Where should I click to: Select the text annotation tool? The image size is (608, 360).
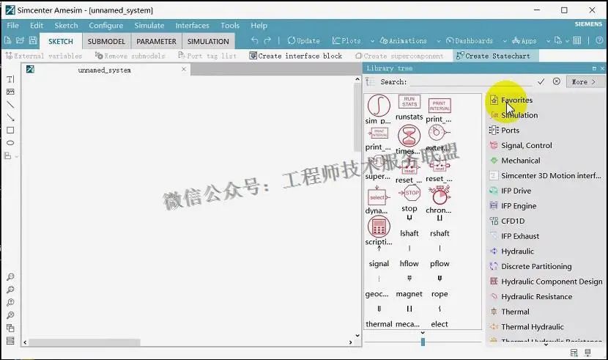coord(10,79)
